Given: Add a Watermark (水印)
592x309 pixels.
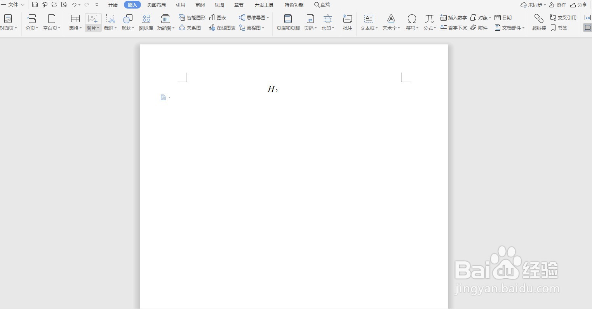Looking at the screenshot, I should (328, 23).
